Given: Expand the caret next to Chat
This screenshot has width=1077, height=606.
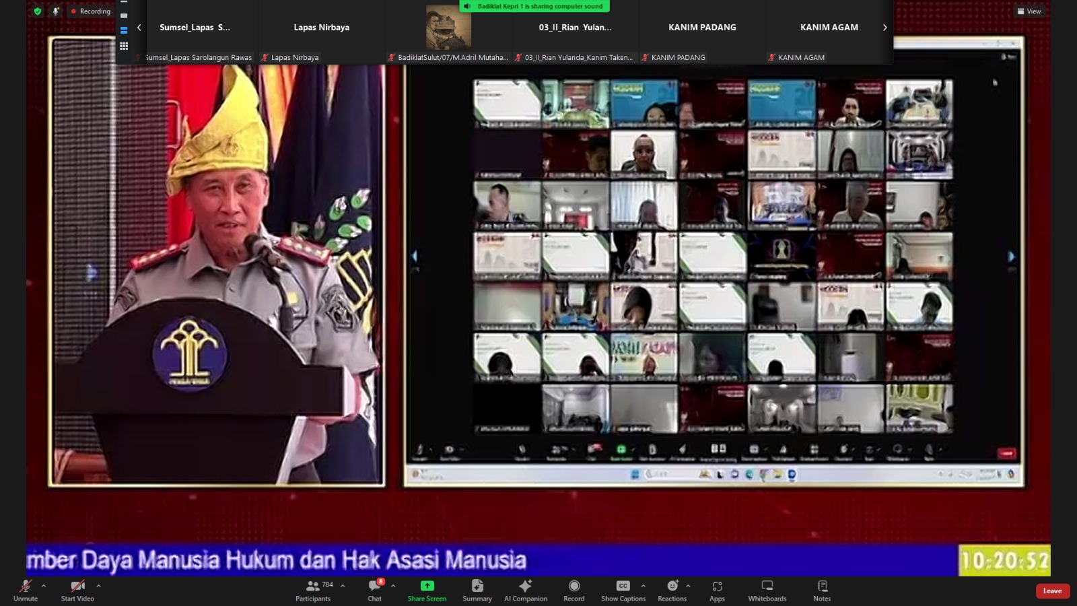Looking at the screenshot, I should 393,586.
